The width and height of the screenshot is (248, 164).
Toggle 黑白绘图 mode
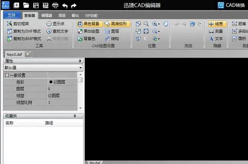pyautogui.click(x=89, y=31)
